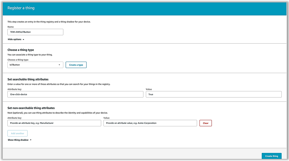Click the Create thing button
This screenshot has width=289, height=161.
click(x=271, y=156)
